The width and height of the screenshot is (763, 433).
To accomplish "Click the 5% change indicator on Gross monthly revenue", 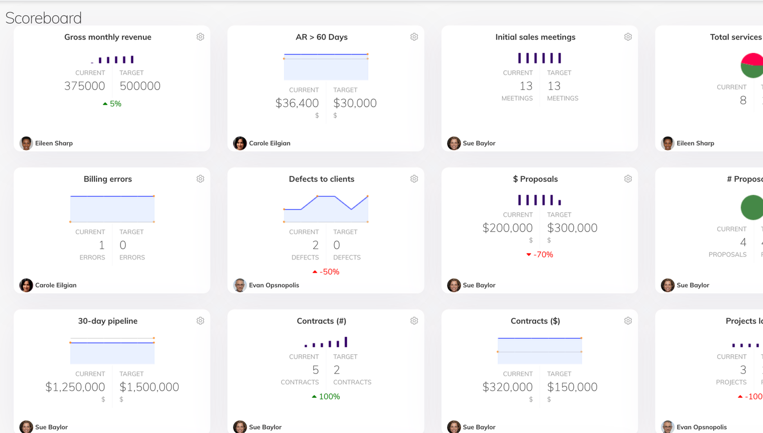I will click(112, 103).
